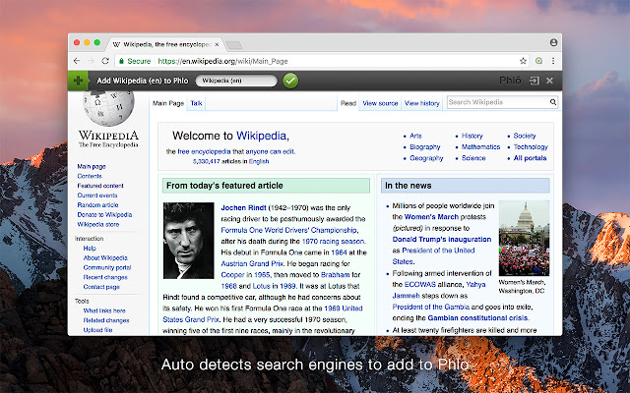Open the All portals link
The height and width of the screenshot is (393, 630).
point(530,158)
